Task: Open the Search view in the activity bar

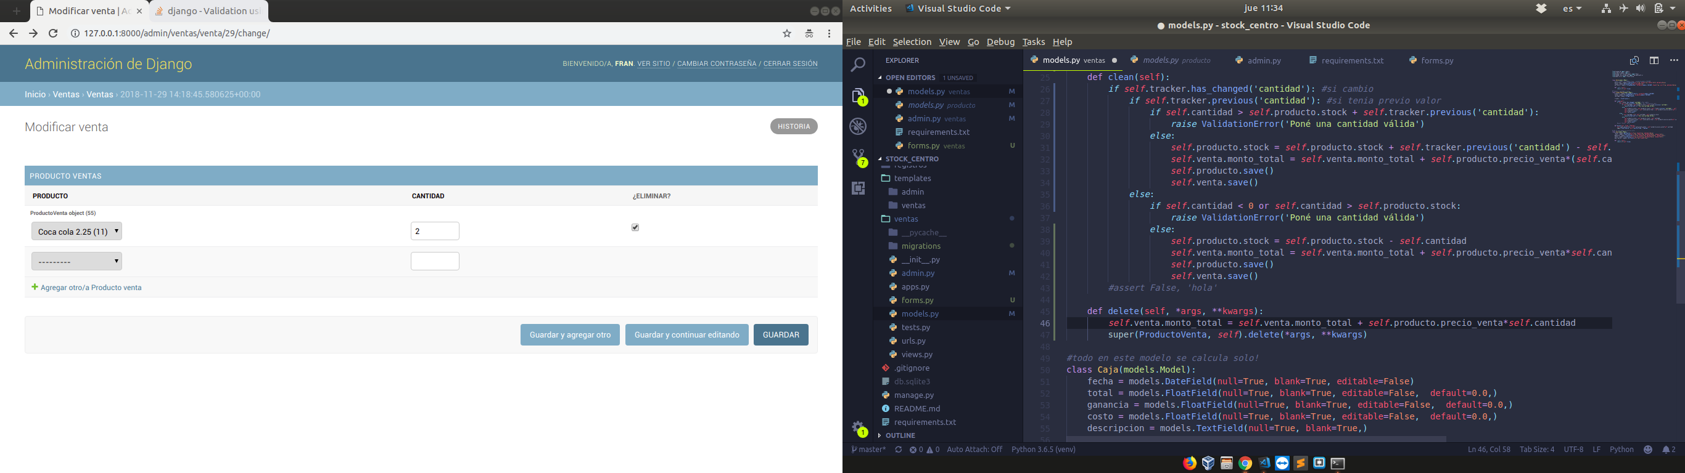Action: coord(858,65)
